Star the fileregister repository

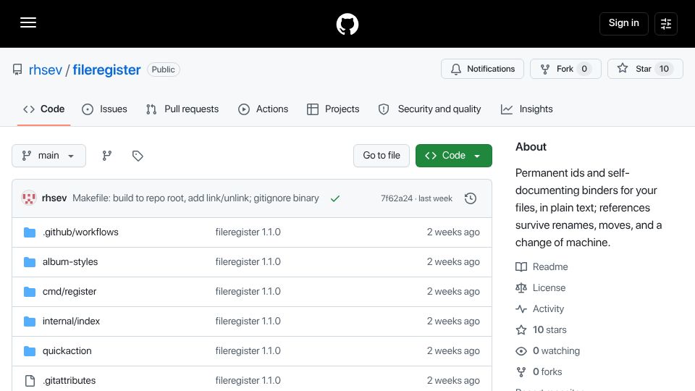[x=645, y=69]
